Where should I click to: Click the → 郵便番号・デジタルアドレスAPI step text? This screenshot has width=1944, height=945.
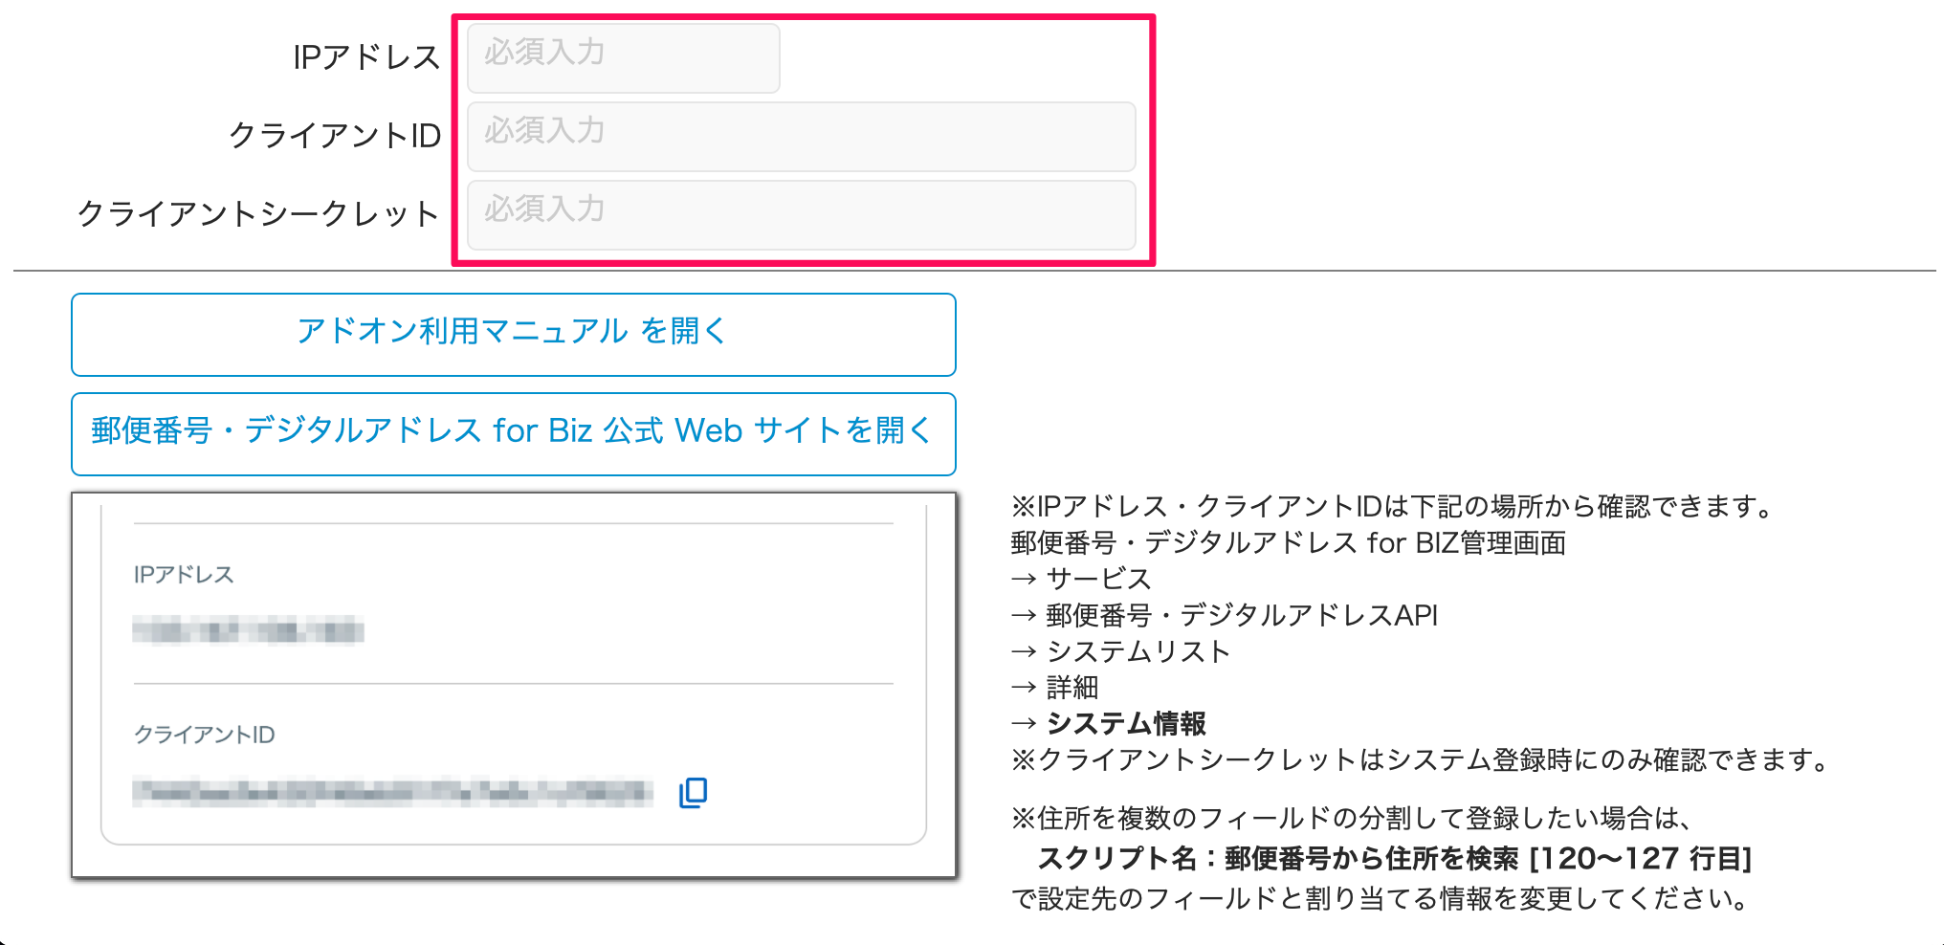1225,615
